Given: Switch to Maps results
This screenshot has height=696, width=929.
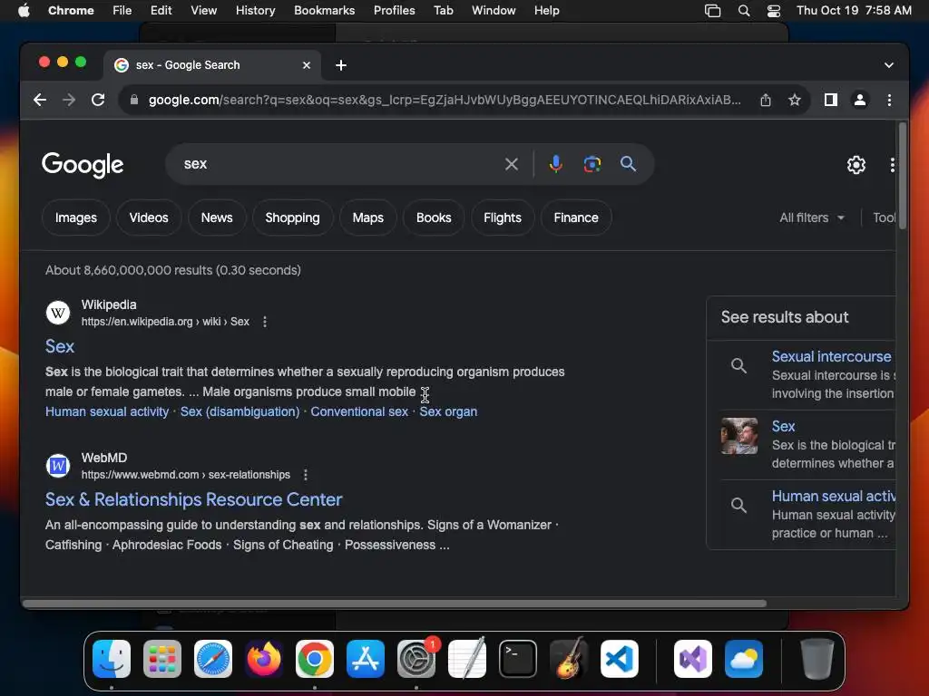Looking at the screenshot, I should [368, 217].
